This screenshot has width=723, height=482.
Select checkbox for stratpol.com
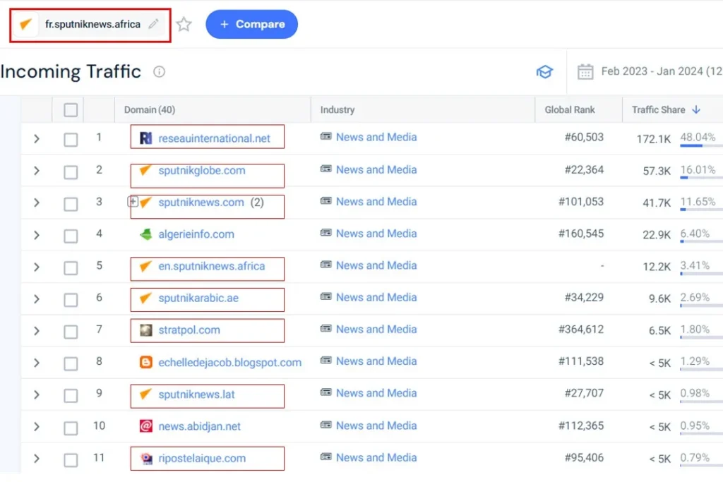(x=71, y=332)
